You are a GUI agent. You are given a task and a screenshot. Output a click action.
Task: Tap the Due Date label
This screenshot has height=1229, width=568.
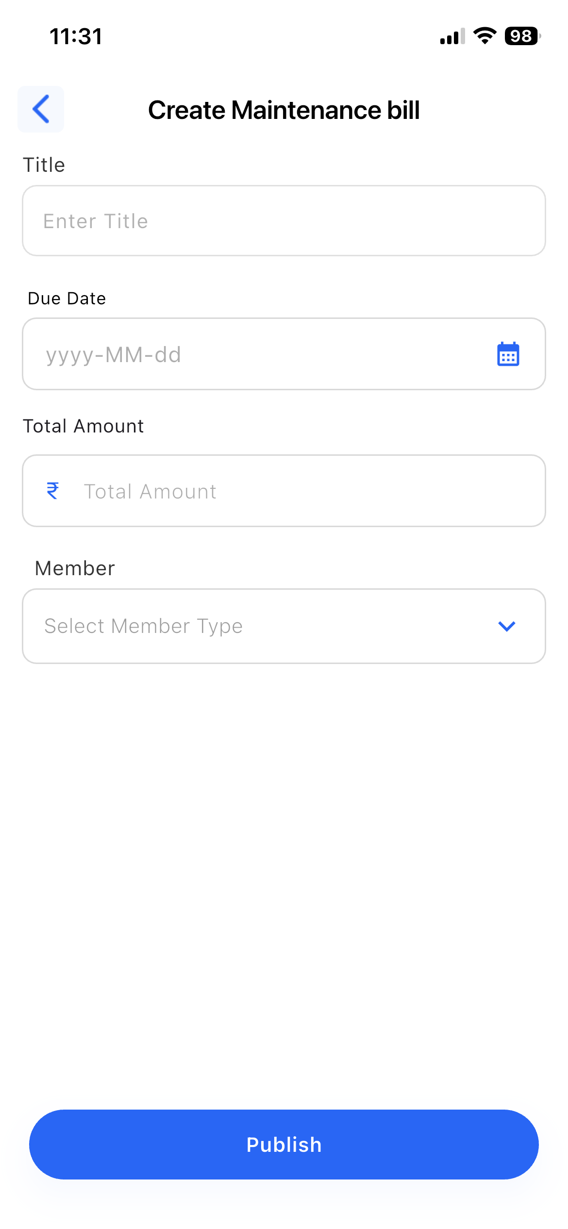point(67,299)
